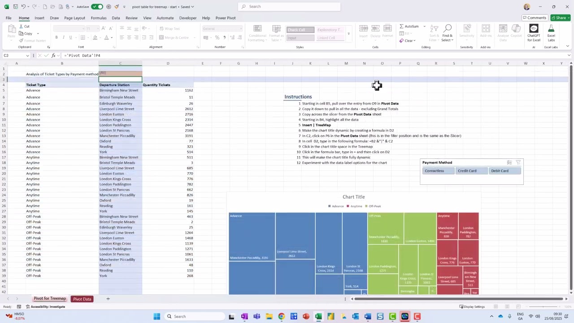Open the Clipboard dialog launcher
This screenshot has width=574, height=323.
coord(48,47)
